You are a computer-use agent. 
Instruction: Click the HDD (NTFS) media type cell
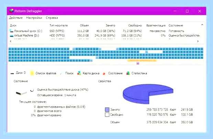click(57, 36)
